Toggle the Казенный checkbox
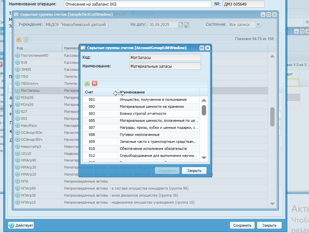This screenshot has width=309, height=233. (x=133, y=13)
